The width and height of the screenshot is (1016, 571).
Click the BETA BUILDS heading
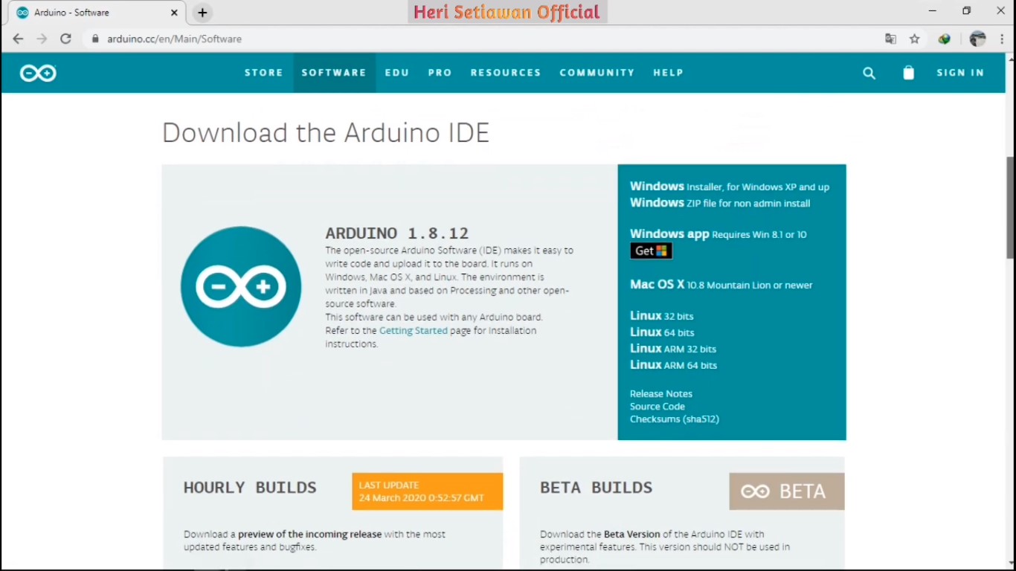tap(597, 488)
